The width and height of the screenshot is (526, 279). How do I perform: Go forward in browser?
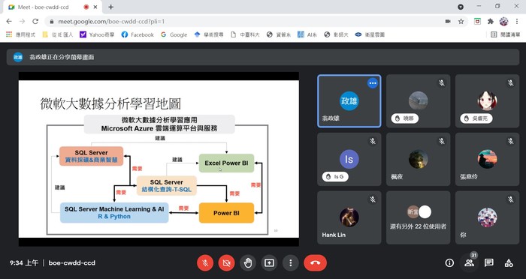22,22
